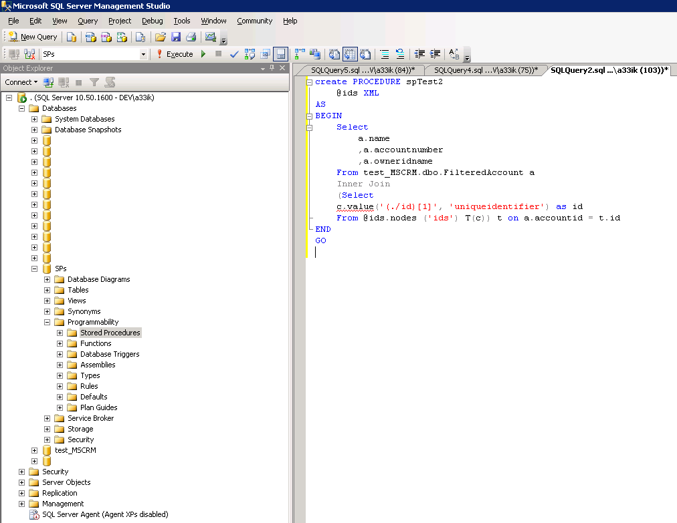Increase the indent of selected code
This screenshot has height=523, width=677.
point(435,54)
